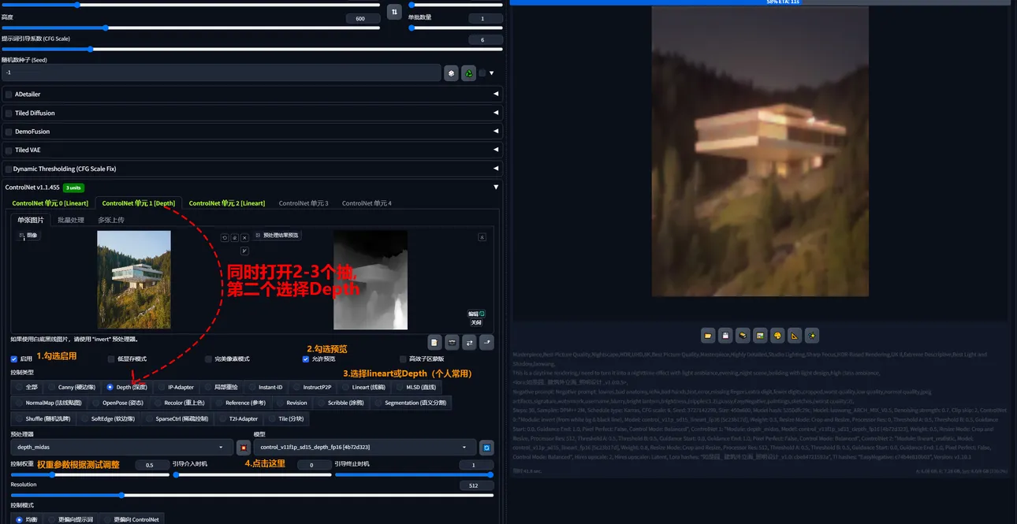The height and width of the screenshot is (524, 1017).
Task: Randomize seed with the dice icon
Action: pos(451,73)
